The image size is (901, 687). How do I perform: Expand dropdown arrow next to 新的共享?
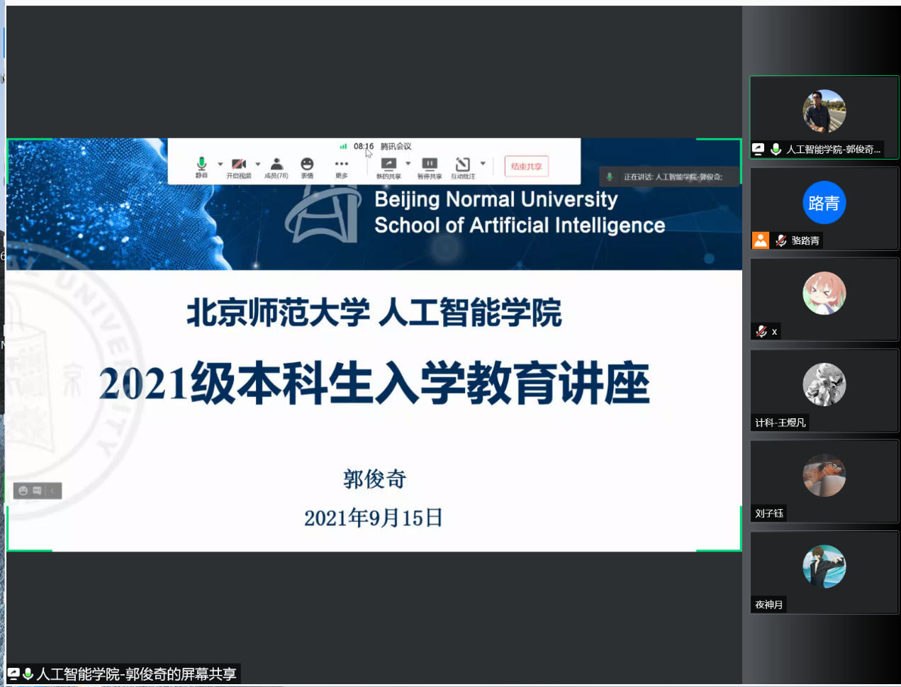[x=408, y=164]
